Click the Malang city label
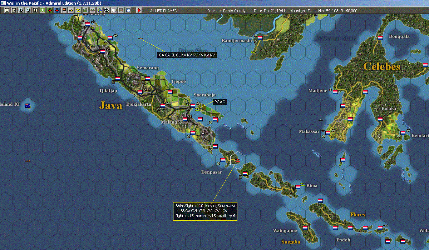Viewport: 429px width, 250px height. click(x=169, y=122)
